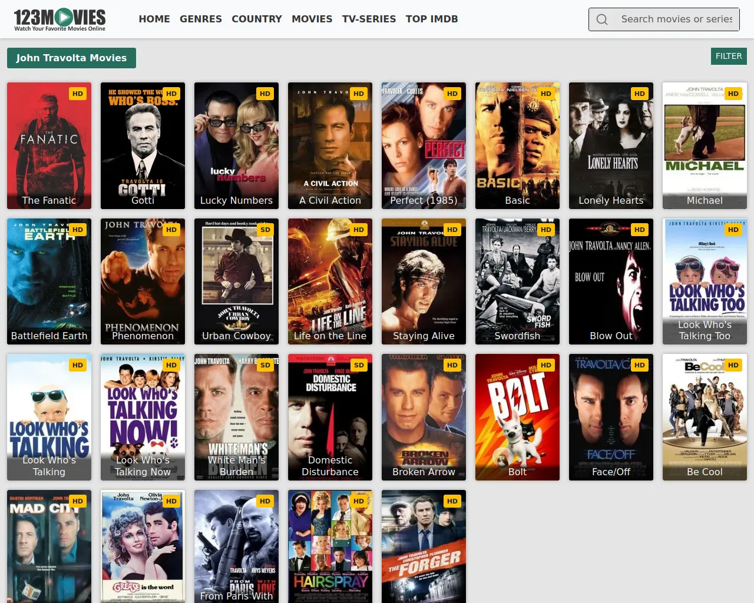Click the 123Movies site logo
Viewport: 754px width, 603px height.
[x=59, y=19]
